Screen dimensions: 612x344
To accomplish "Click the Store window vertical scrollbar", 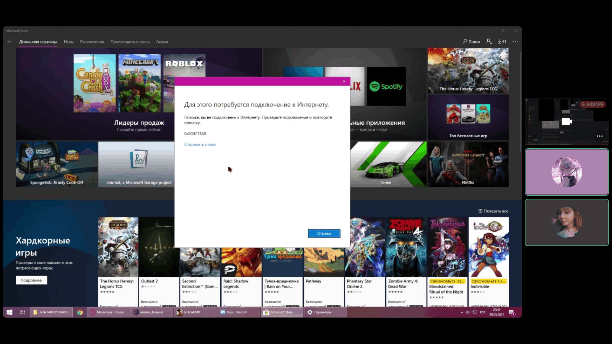I will click(x=520, y=102).
